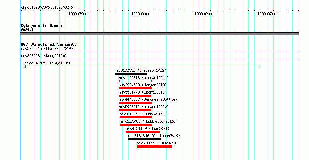Click ruler position 139307900
This screenshot has width=309, height=160.
click(78, 14)
